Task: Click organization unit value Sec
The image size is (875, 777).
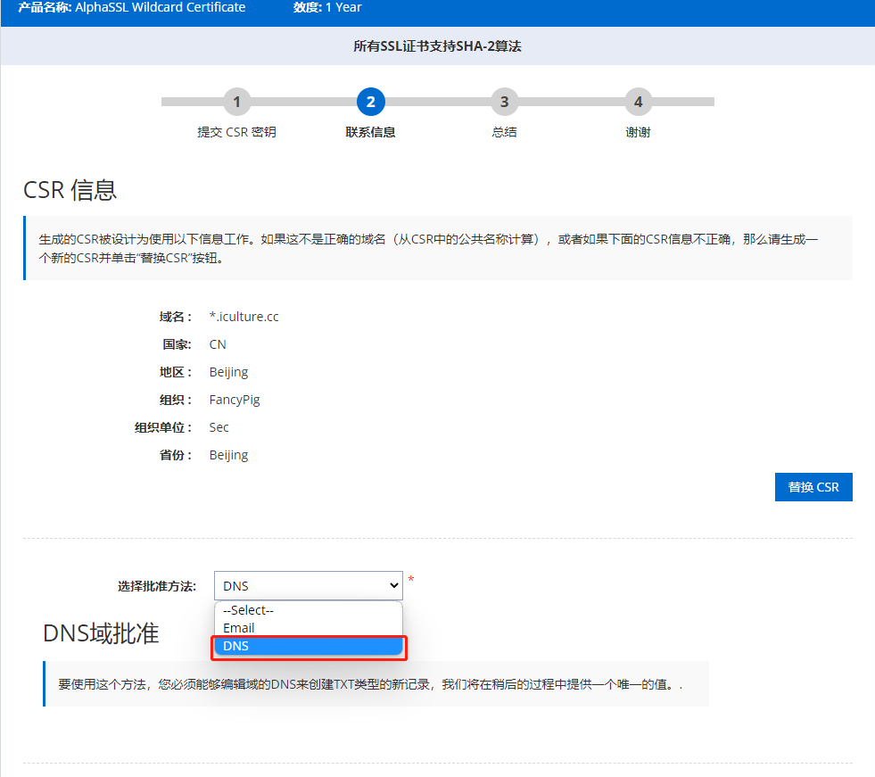Action: (x=219, y=427)
